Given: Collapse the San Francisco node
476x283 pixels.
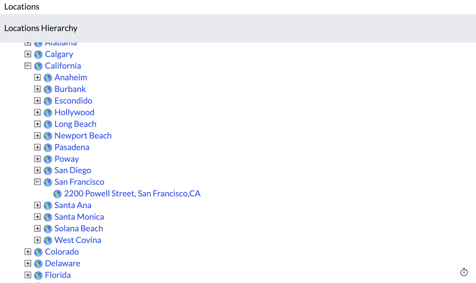Looking at the screenshot, I should [x=37, y=182].
